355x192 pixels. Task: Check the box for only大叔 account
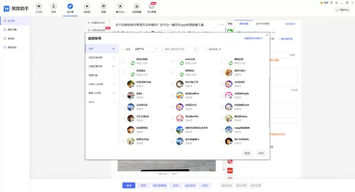click(x=173, y=61)
